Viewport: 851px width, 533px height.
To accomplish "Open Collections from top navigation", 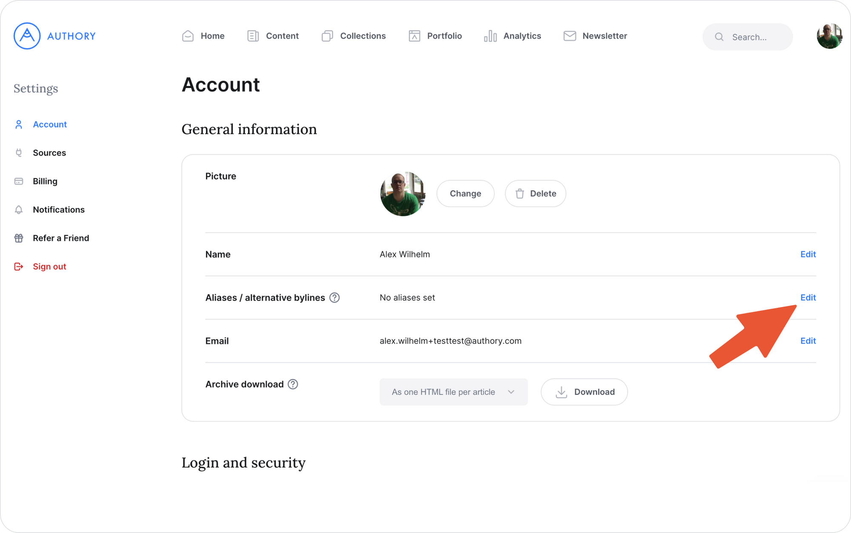I will click(354, 36).
